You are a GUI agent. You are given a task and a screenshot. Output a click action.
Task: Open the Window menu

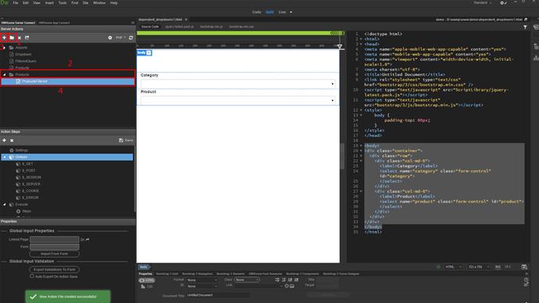(x=99, y=3)
